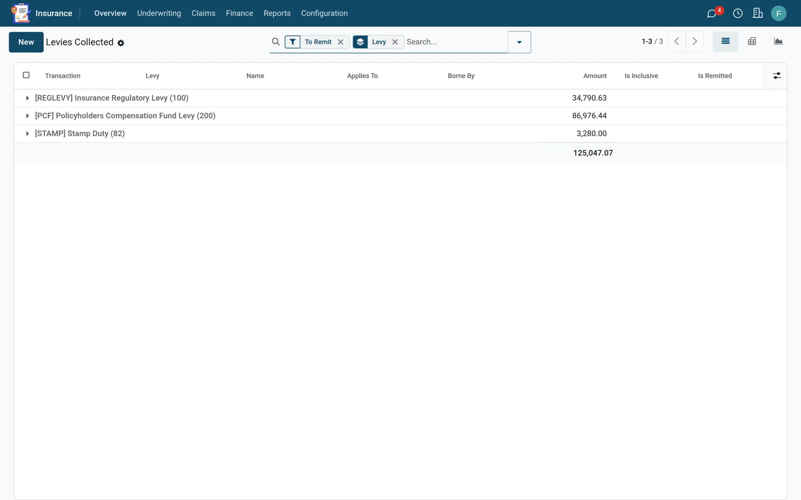Switch to graph chart view

pos(778,41)
